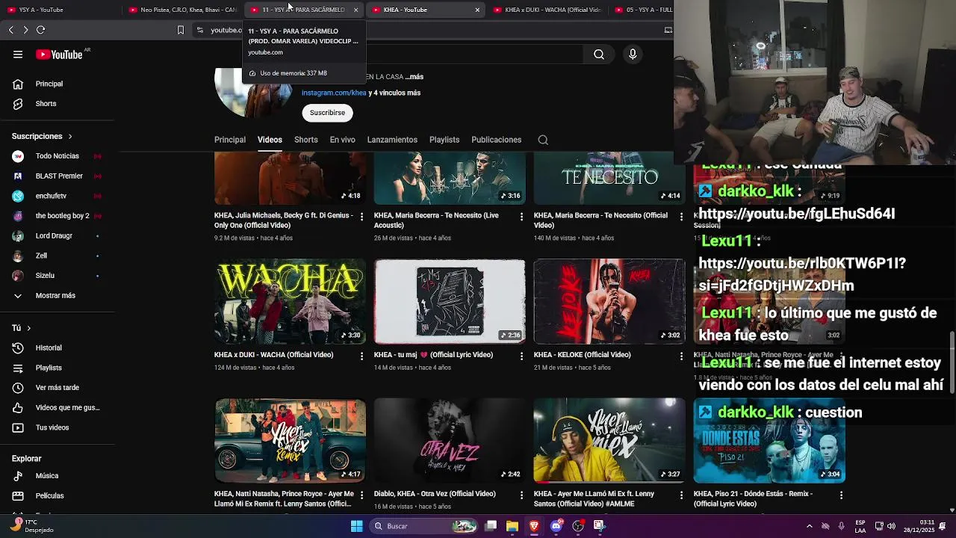Open options for KELOKE video
This screenshot has width=956, height=538.
[x=681, y=356]
